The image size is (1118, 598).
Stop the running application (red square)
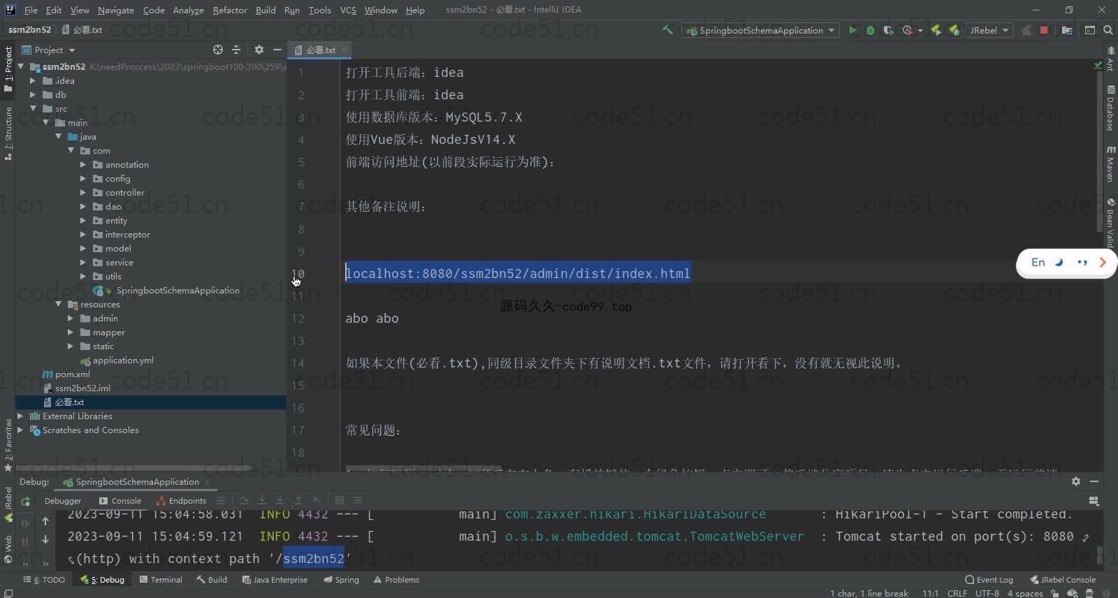pos(1044,30)
